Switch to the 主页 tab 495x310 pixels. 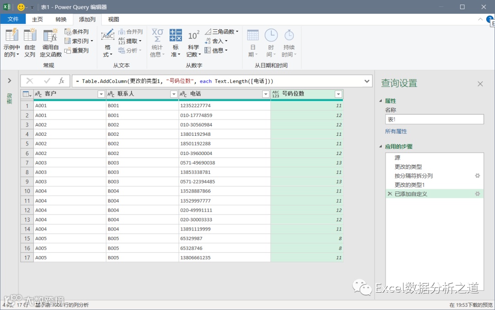(37, 19)
